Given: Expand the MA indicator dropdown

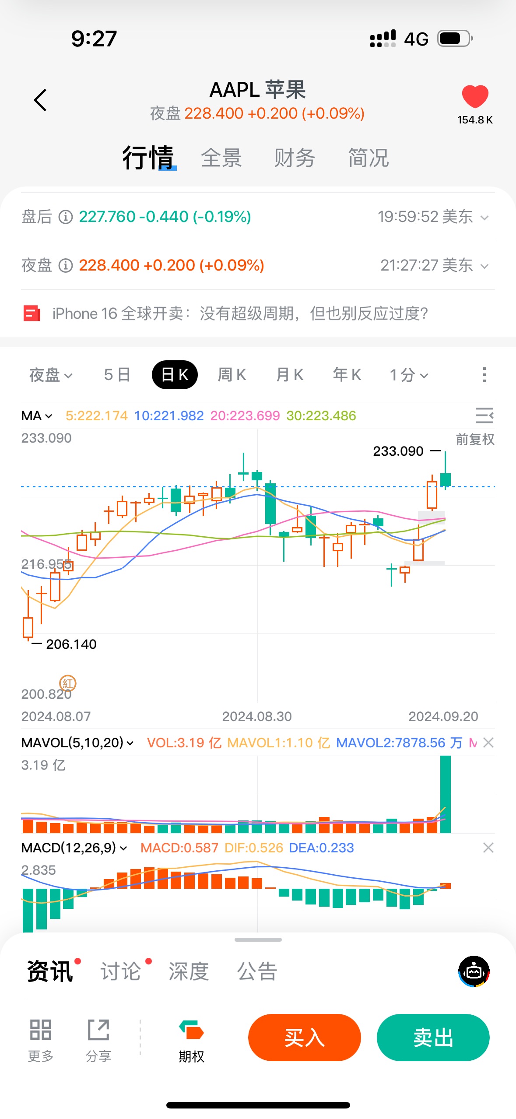Looking at the screenshot, I should tap(37, 415).
